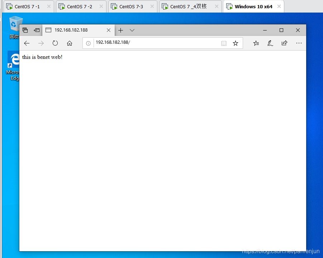Image resolution: width=323 pixels, height=258 pixels.
Task: Switch to the CentOS 7 -2 VM tab
Action: click(81, 6)
